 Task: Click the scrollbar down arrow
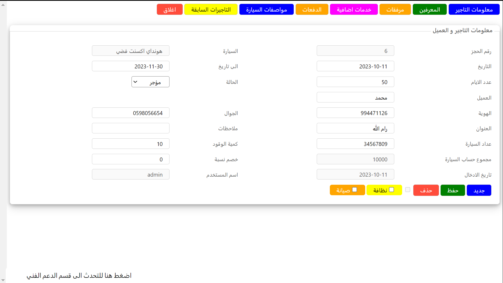click(x=3, y=280)
